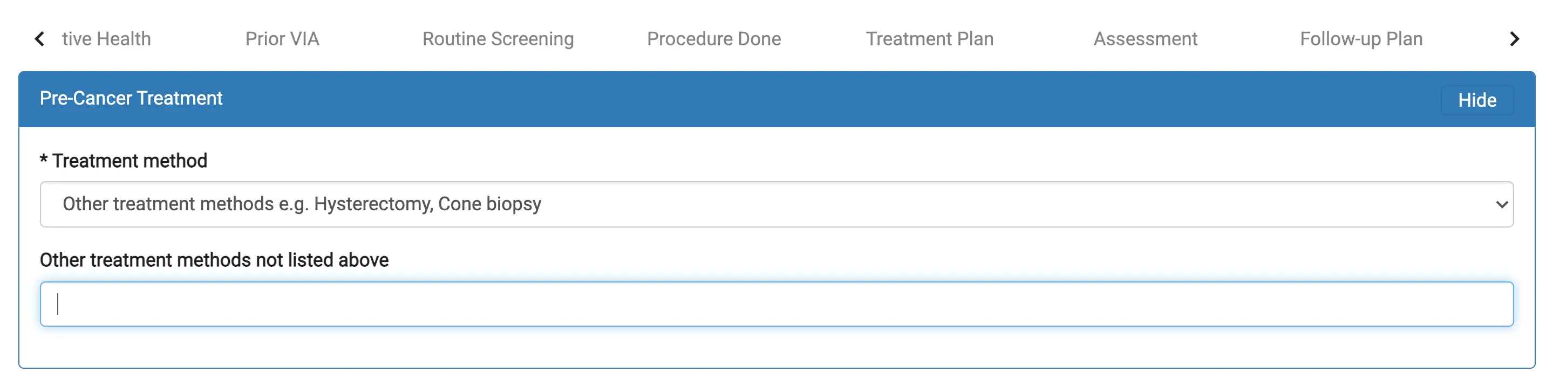Focus the 'Other treatment methods not listed above' field
The image size is (1553, 386).
point(776,304)
